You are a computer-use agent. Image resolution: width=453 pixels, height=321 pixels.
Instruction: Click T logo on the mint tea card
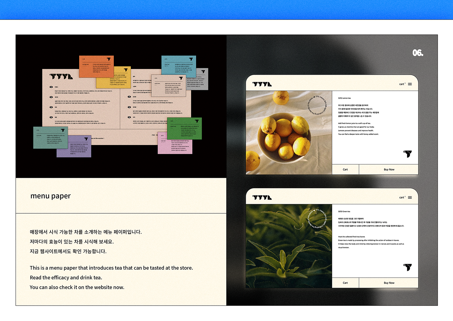[x=63, y=130]
